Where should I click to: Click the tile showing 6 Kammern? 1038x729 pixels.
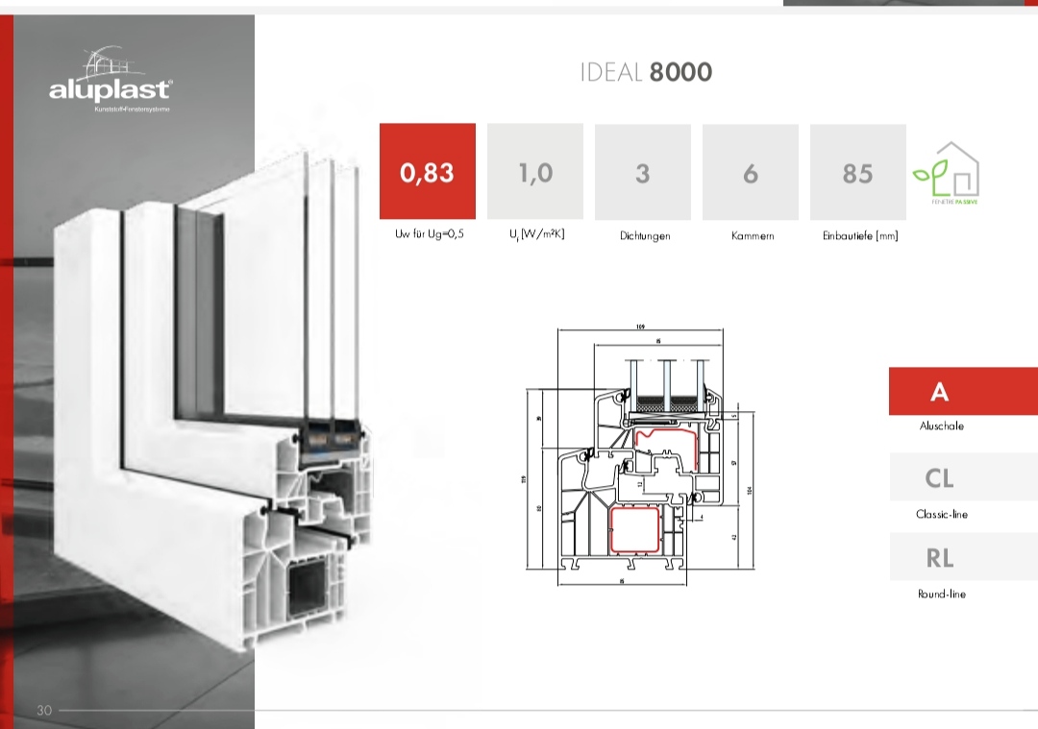tap(750, 172)
